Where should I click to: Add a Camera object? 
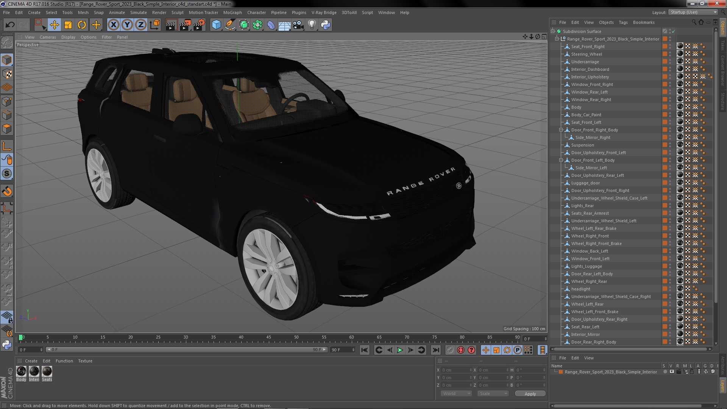click(298, 25)
